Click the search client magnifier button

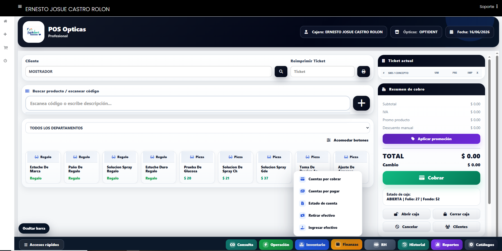[x=281, y=72]
